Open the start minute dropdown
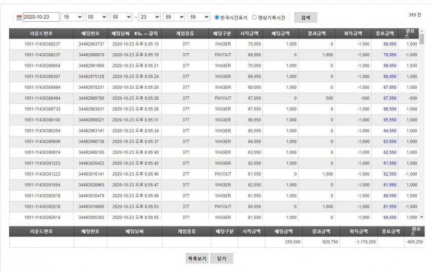The image size is (431, 271). pos(96,17)
